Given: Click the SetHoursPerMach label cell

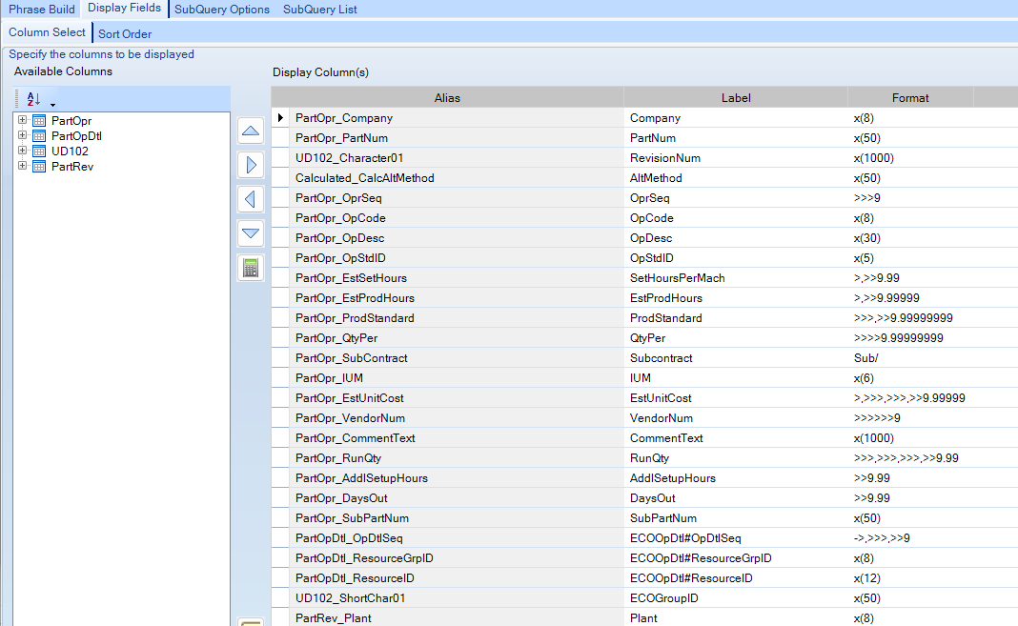Looking at the screenshot, I should pos(736,277).
